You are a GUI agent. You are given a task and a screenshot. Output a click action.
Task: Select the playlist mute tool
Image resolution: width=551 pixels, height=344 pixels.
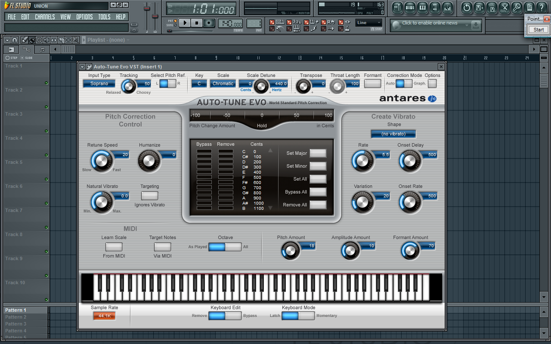click(x=46, y=40)
